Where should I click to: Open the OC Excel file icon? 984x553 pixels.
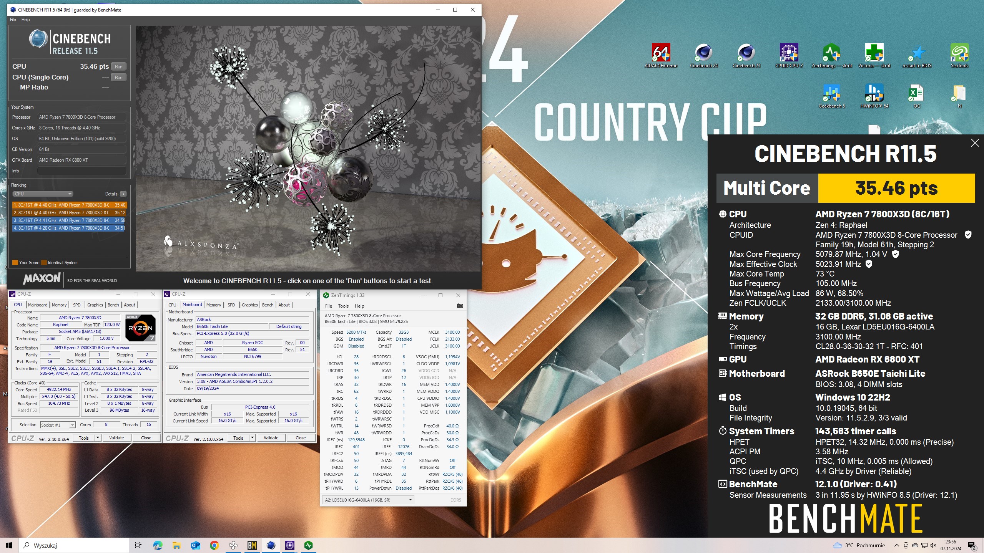pos(917,96)
